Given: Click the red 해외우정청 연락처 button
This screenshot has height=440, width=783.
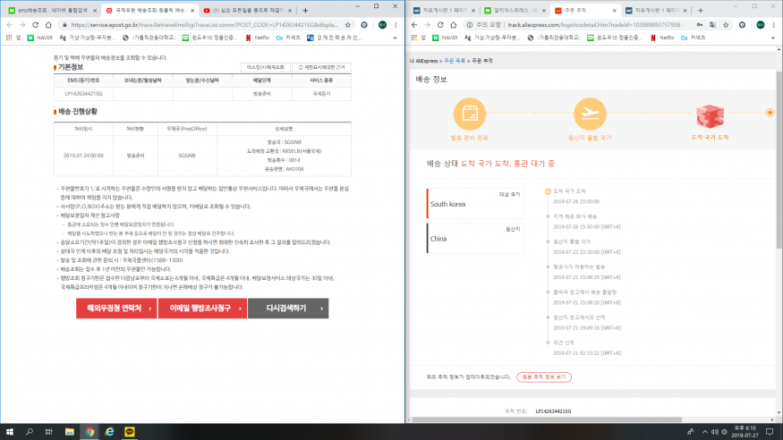Looking at the screenshot, I should tap(114, 309).
